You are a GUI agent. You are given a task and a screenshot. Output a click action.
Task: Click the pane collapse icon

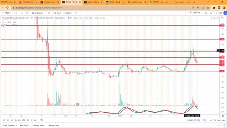coord(214,18)
